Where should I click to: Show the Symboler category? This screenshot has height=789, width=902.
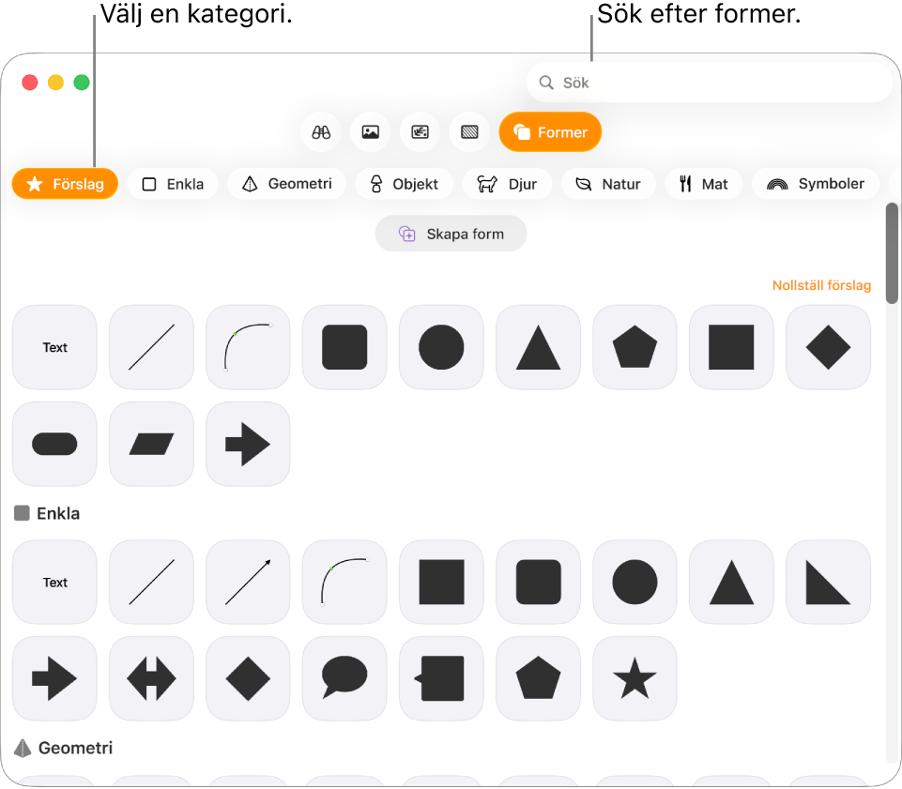tap(816, 184)
